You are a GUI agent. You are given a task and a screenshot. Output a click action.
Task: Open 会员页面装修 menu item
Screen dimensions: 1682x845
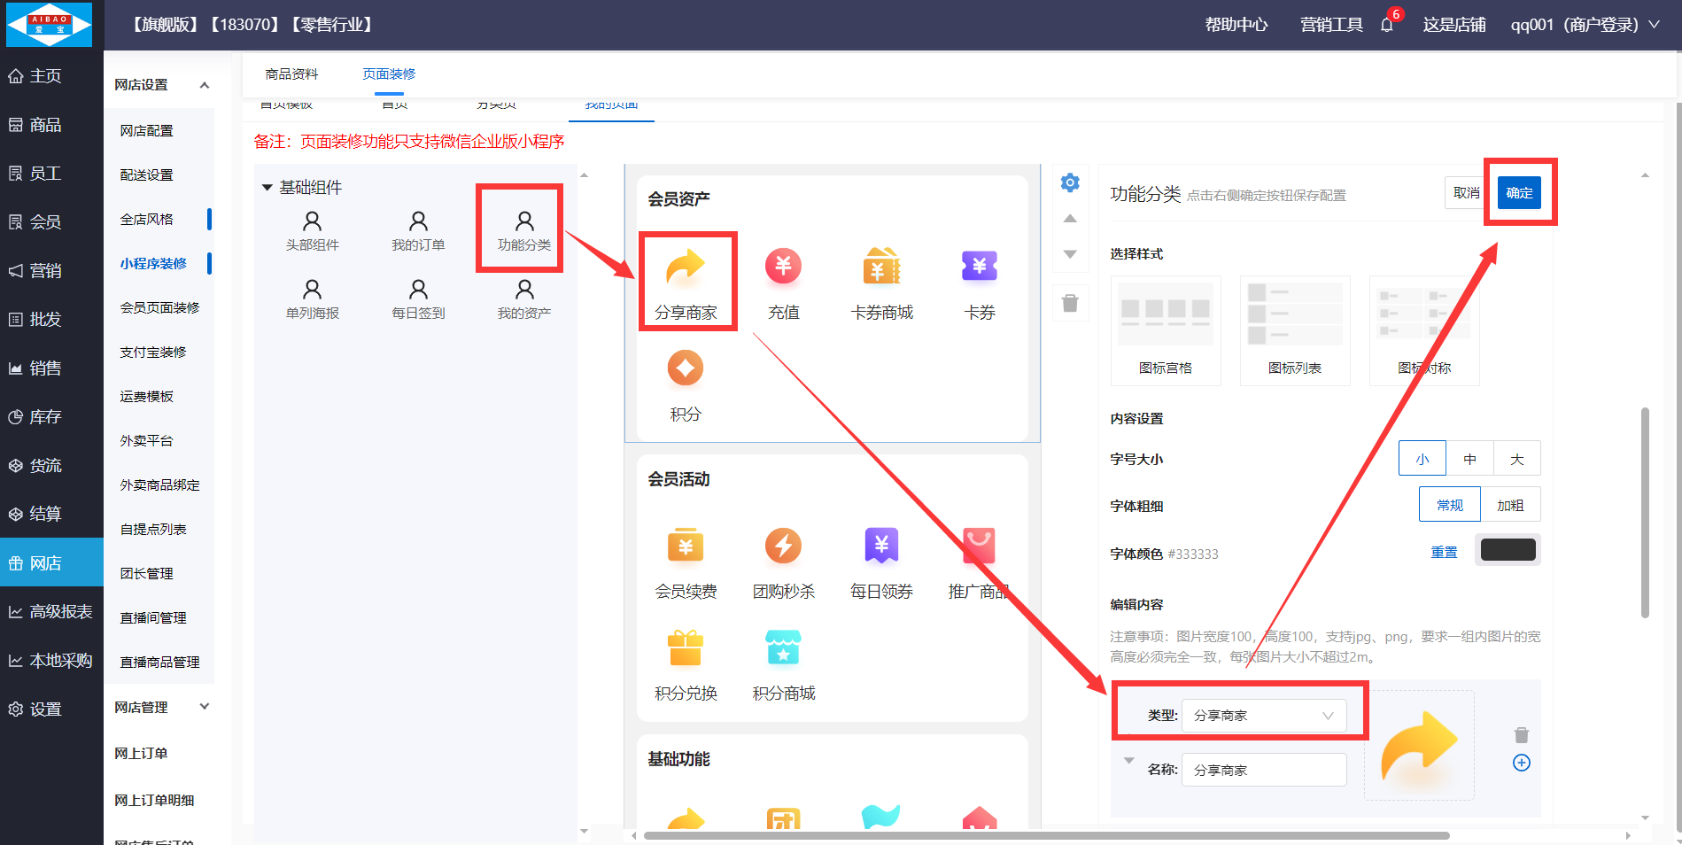[x=159, y=307]
